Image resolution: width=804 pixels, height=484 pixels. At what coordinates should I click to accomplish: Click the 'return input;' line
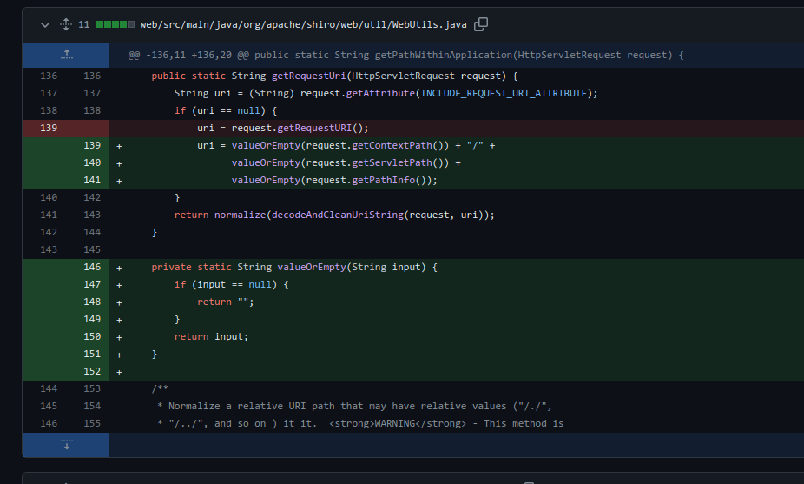click(x=211, y=336)
